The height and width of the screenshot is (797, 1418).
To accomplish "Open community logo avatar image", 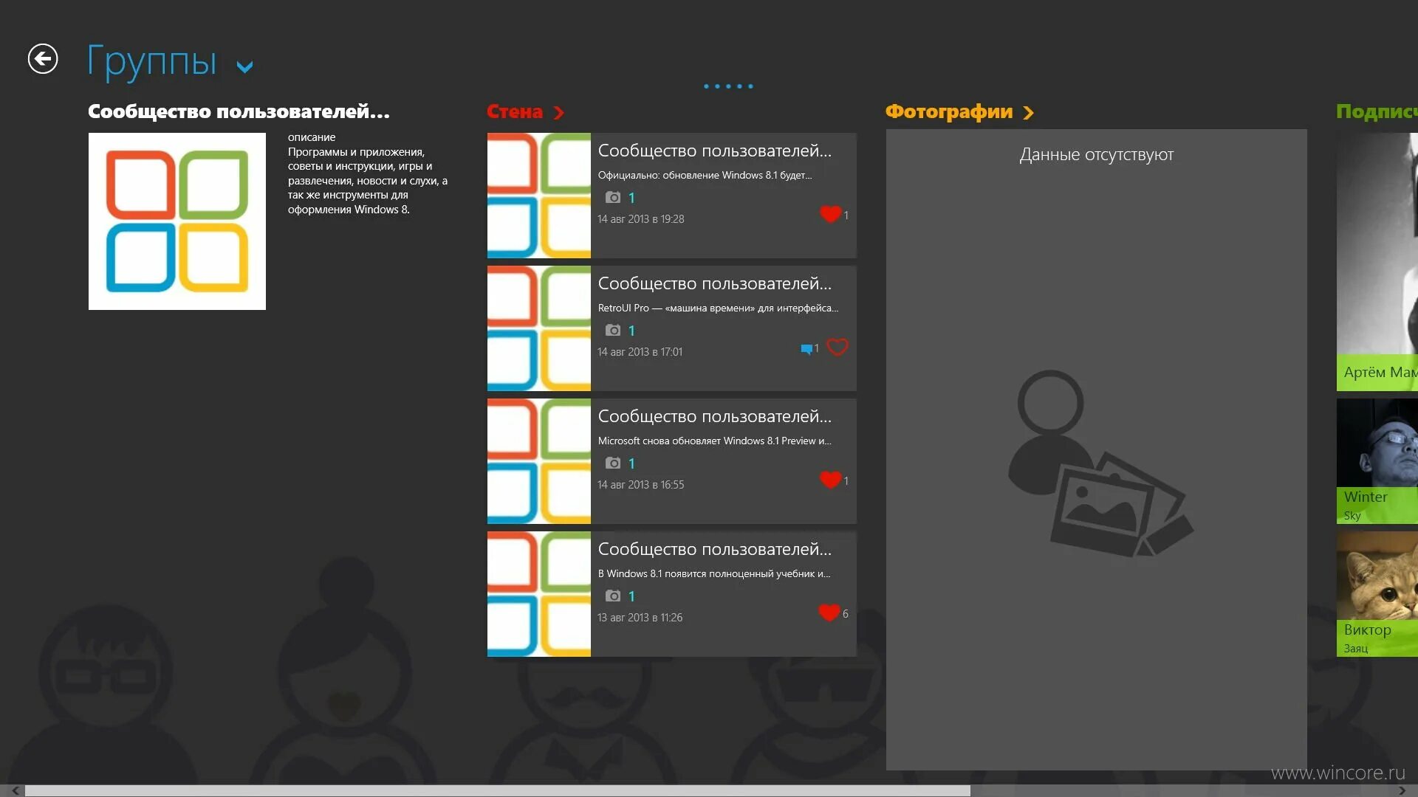I will (x=177, y=221).
